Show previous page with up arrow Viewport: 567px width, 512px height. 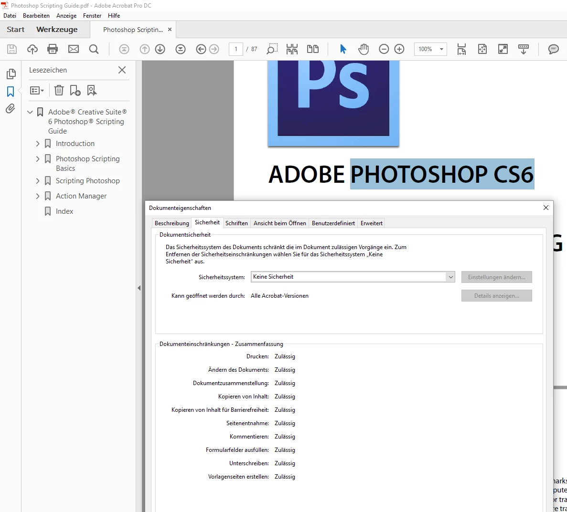pos(145,49)
